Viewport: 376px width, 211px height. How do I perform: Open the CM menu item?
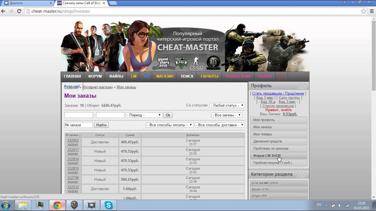[134, 76]
